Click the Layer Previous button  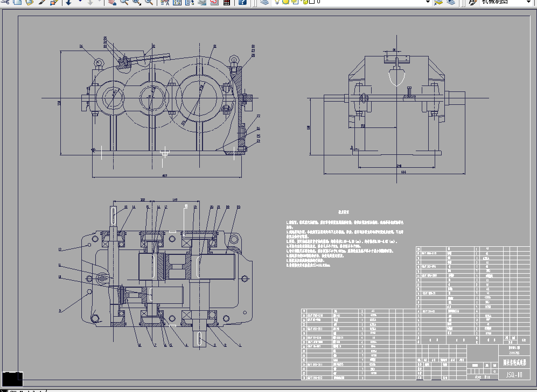450,2
